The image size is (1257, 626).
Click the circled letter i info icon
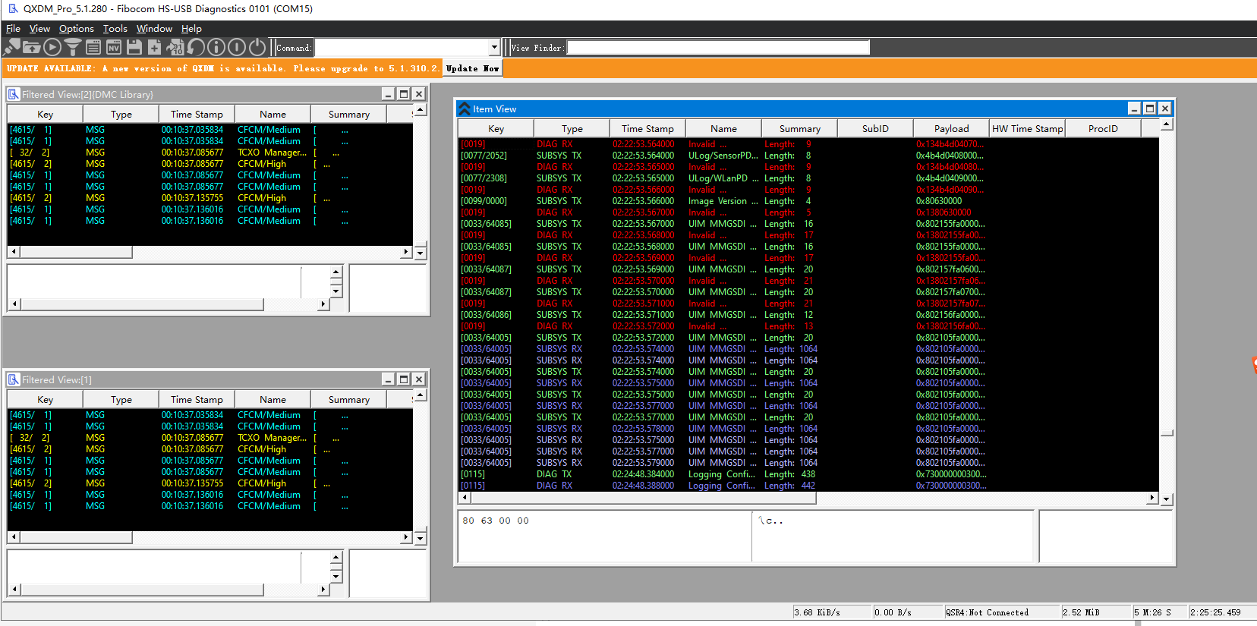pos(216,47)
